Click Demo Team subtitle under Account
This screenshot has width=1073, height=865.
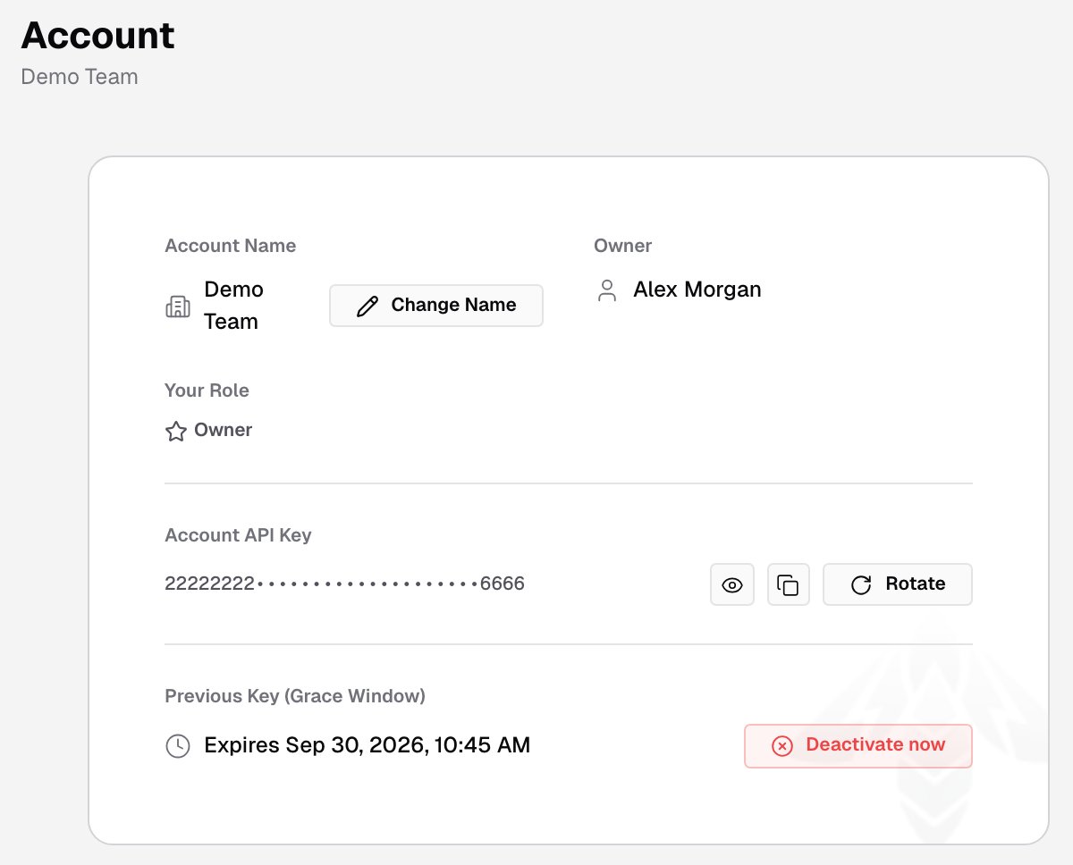coord(80,77)
